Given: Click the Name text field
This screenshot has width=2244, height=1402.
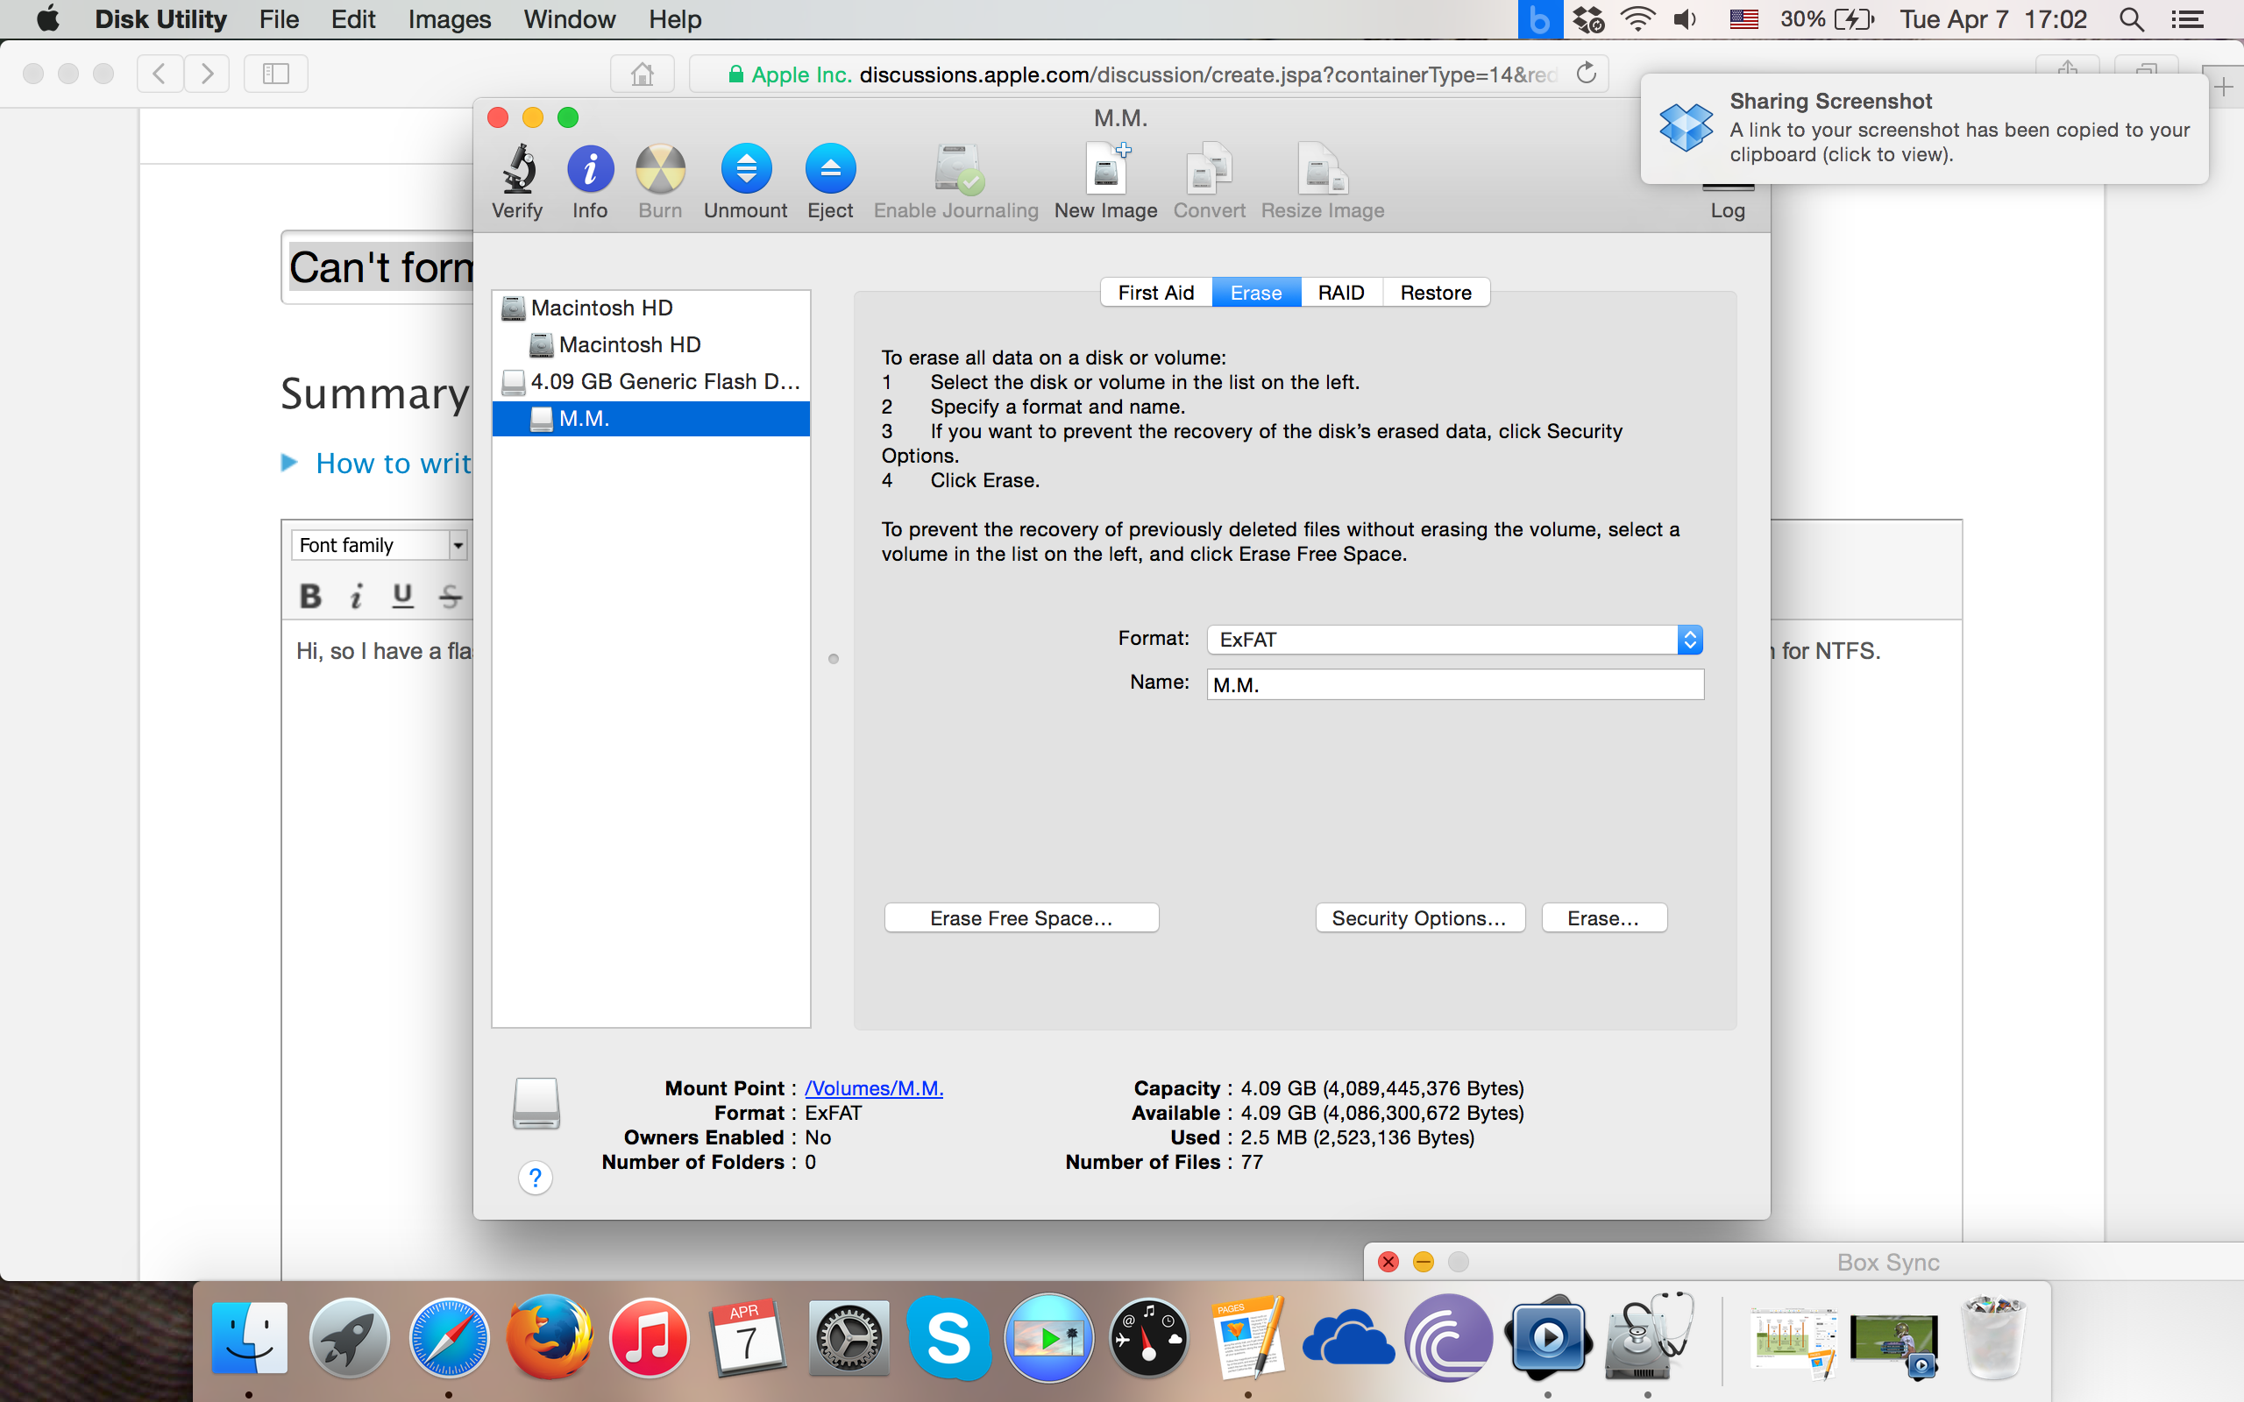Looking at the screenshot, I should pyautogui.click(x=1454, y=685).
